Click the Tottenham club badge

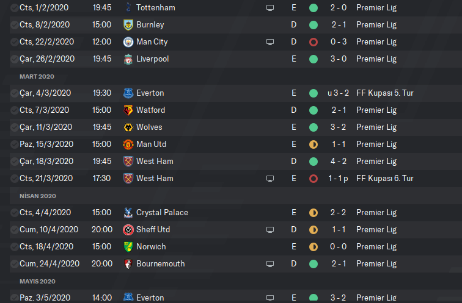(128, 8)
